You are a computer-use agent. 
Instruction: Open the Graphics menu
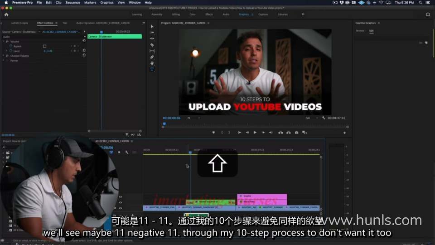tap(107, 3)
